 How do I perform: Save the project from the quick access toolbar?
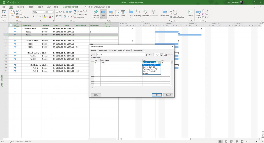(x=4, y=2)
